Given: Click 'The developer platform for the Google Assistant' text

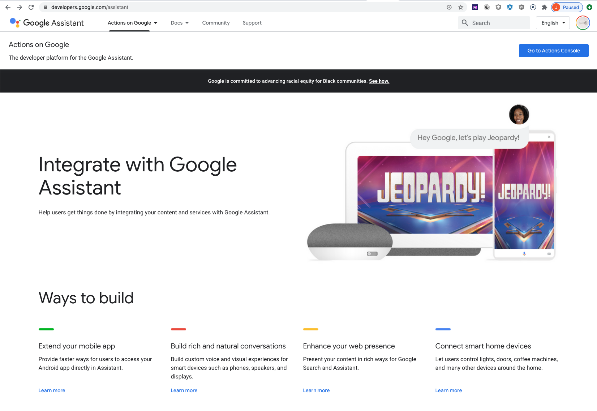Looking at the screenshot, I should 71,57.
